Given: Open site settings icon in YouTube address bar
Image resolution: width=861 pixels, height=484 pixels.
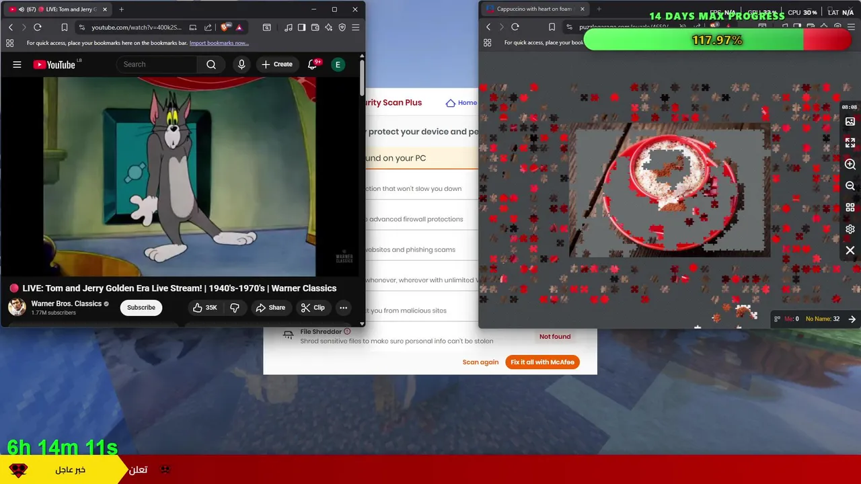Looking at the screenshot, I should tap(81, 28).
